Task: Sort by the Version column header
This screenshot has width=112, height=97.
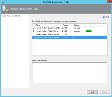Action: [68, 25]
